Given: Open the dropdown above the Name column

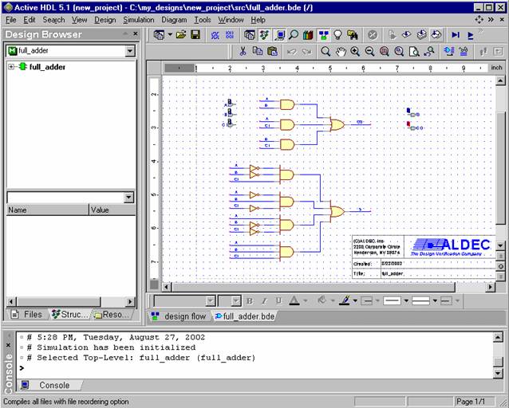Looking at the screenshot, I should tap(129, 197).
